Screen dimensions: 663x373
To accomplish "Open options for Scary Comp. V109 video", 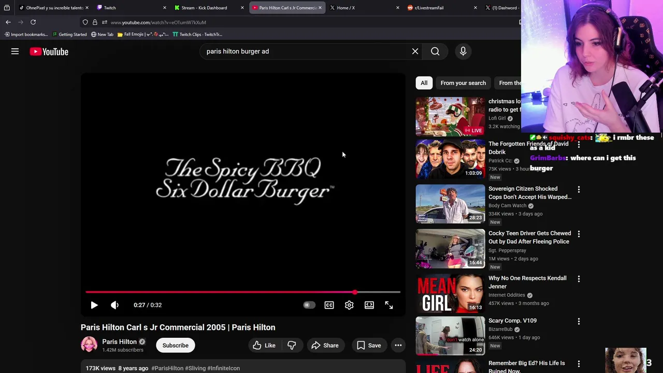I will click(x=579, y=321).
